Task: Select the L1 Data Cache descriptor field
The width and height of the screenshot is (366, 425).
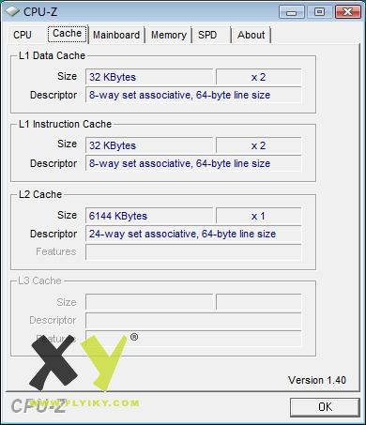Action: pyautogui.click(x=193, y=95)
